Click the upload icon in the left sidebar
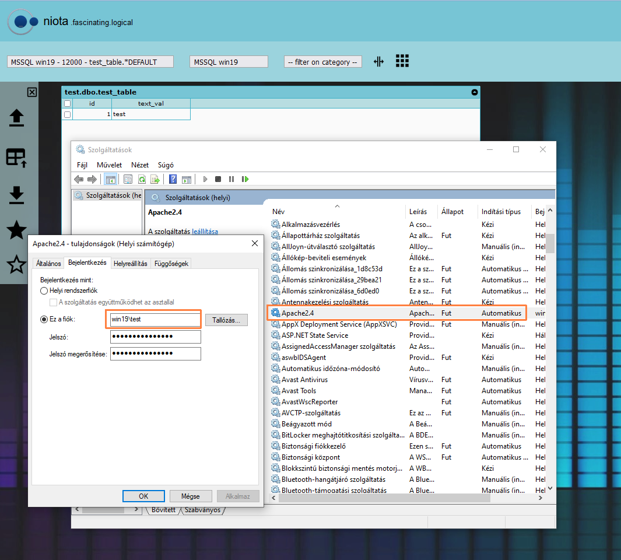 pyautogui.click(x=16, y=118)
